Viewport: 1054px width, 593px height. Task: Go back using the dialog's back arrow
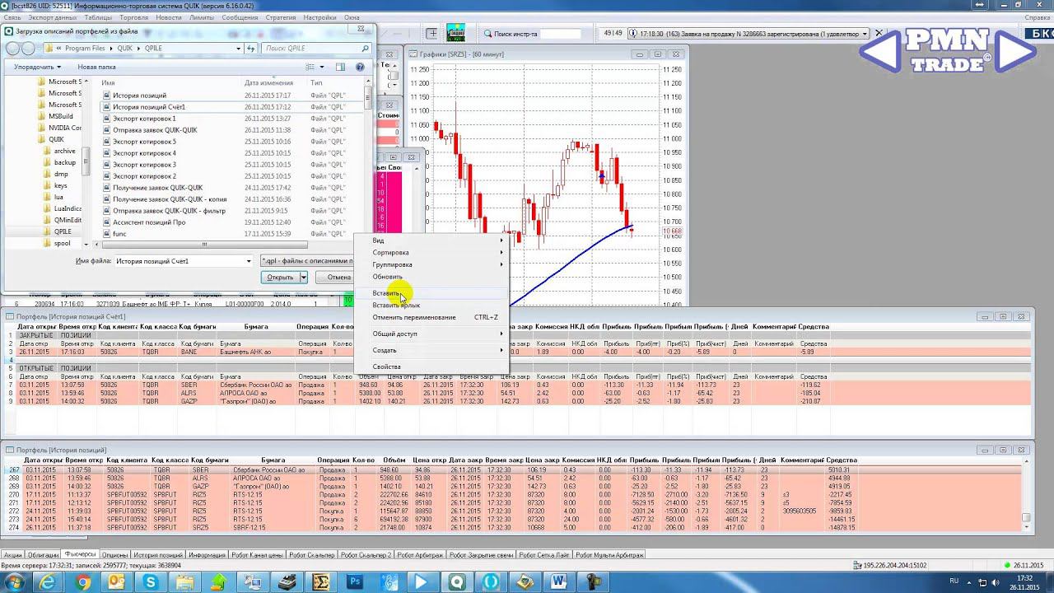pos(13,49)
